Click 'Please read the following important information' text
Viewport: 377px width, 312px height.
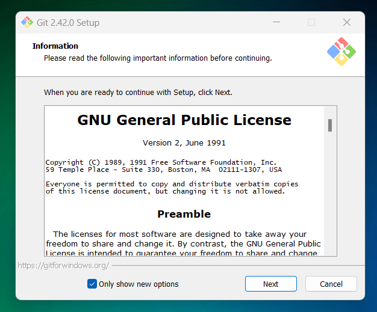click(x=158, y=58)
